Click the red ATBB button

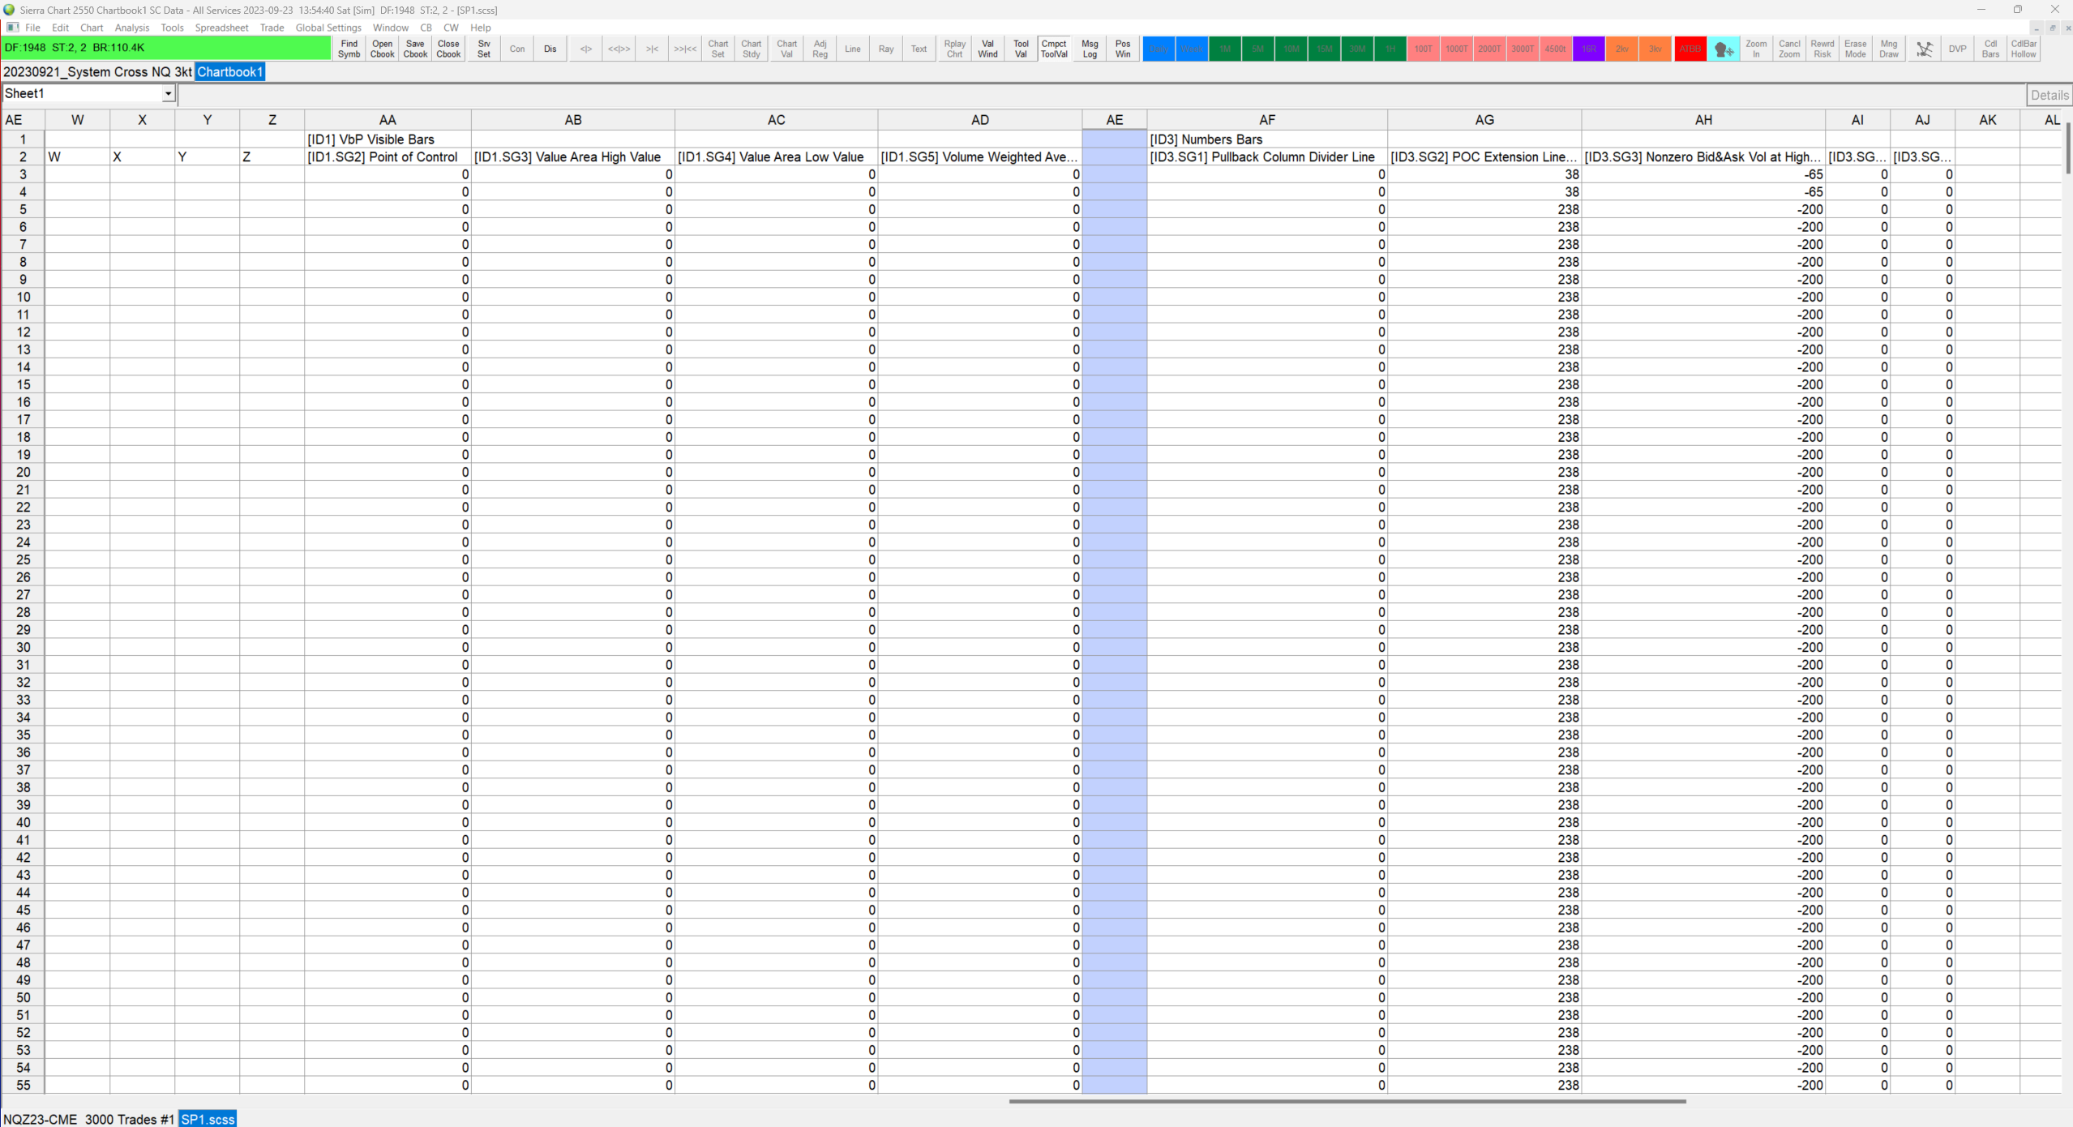click(x=1690, y=49)
